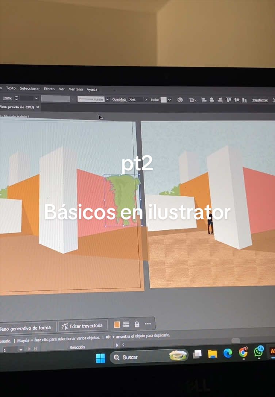The width and height of the screenshot is (275, 397).
Task: Open the Seleccionar menu
Action: [30, 88]
